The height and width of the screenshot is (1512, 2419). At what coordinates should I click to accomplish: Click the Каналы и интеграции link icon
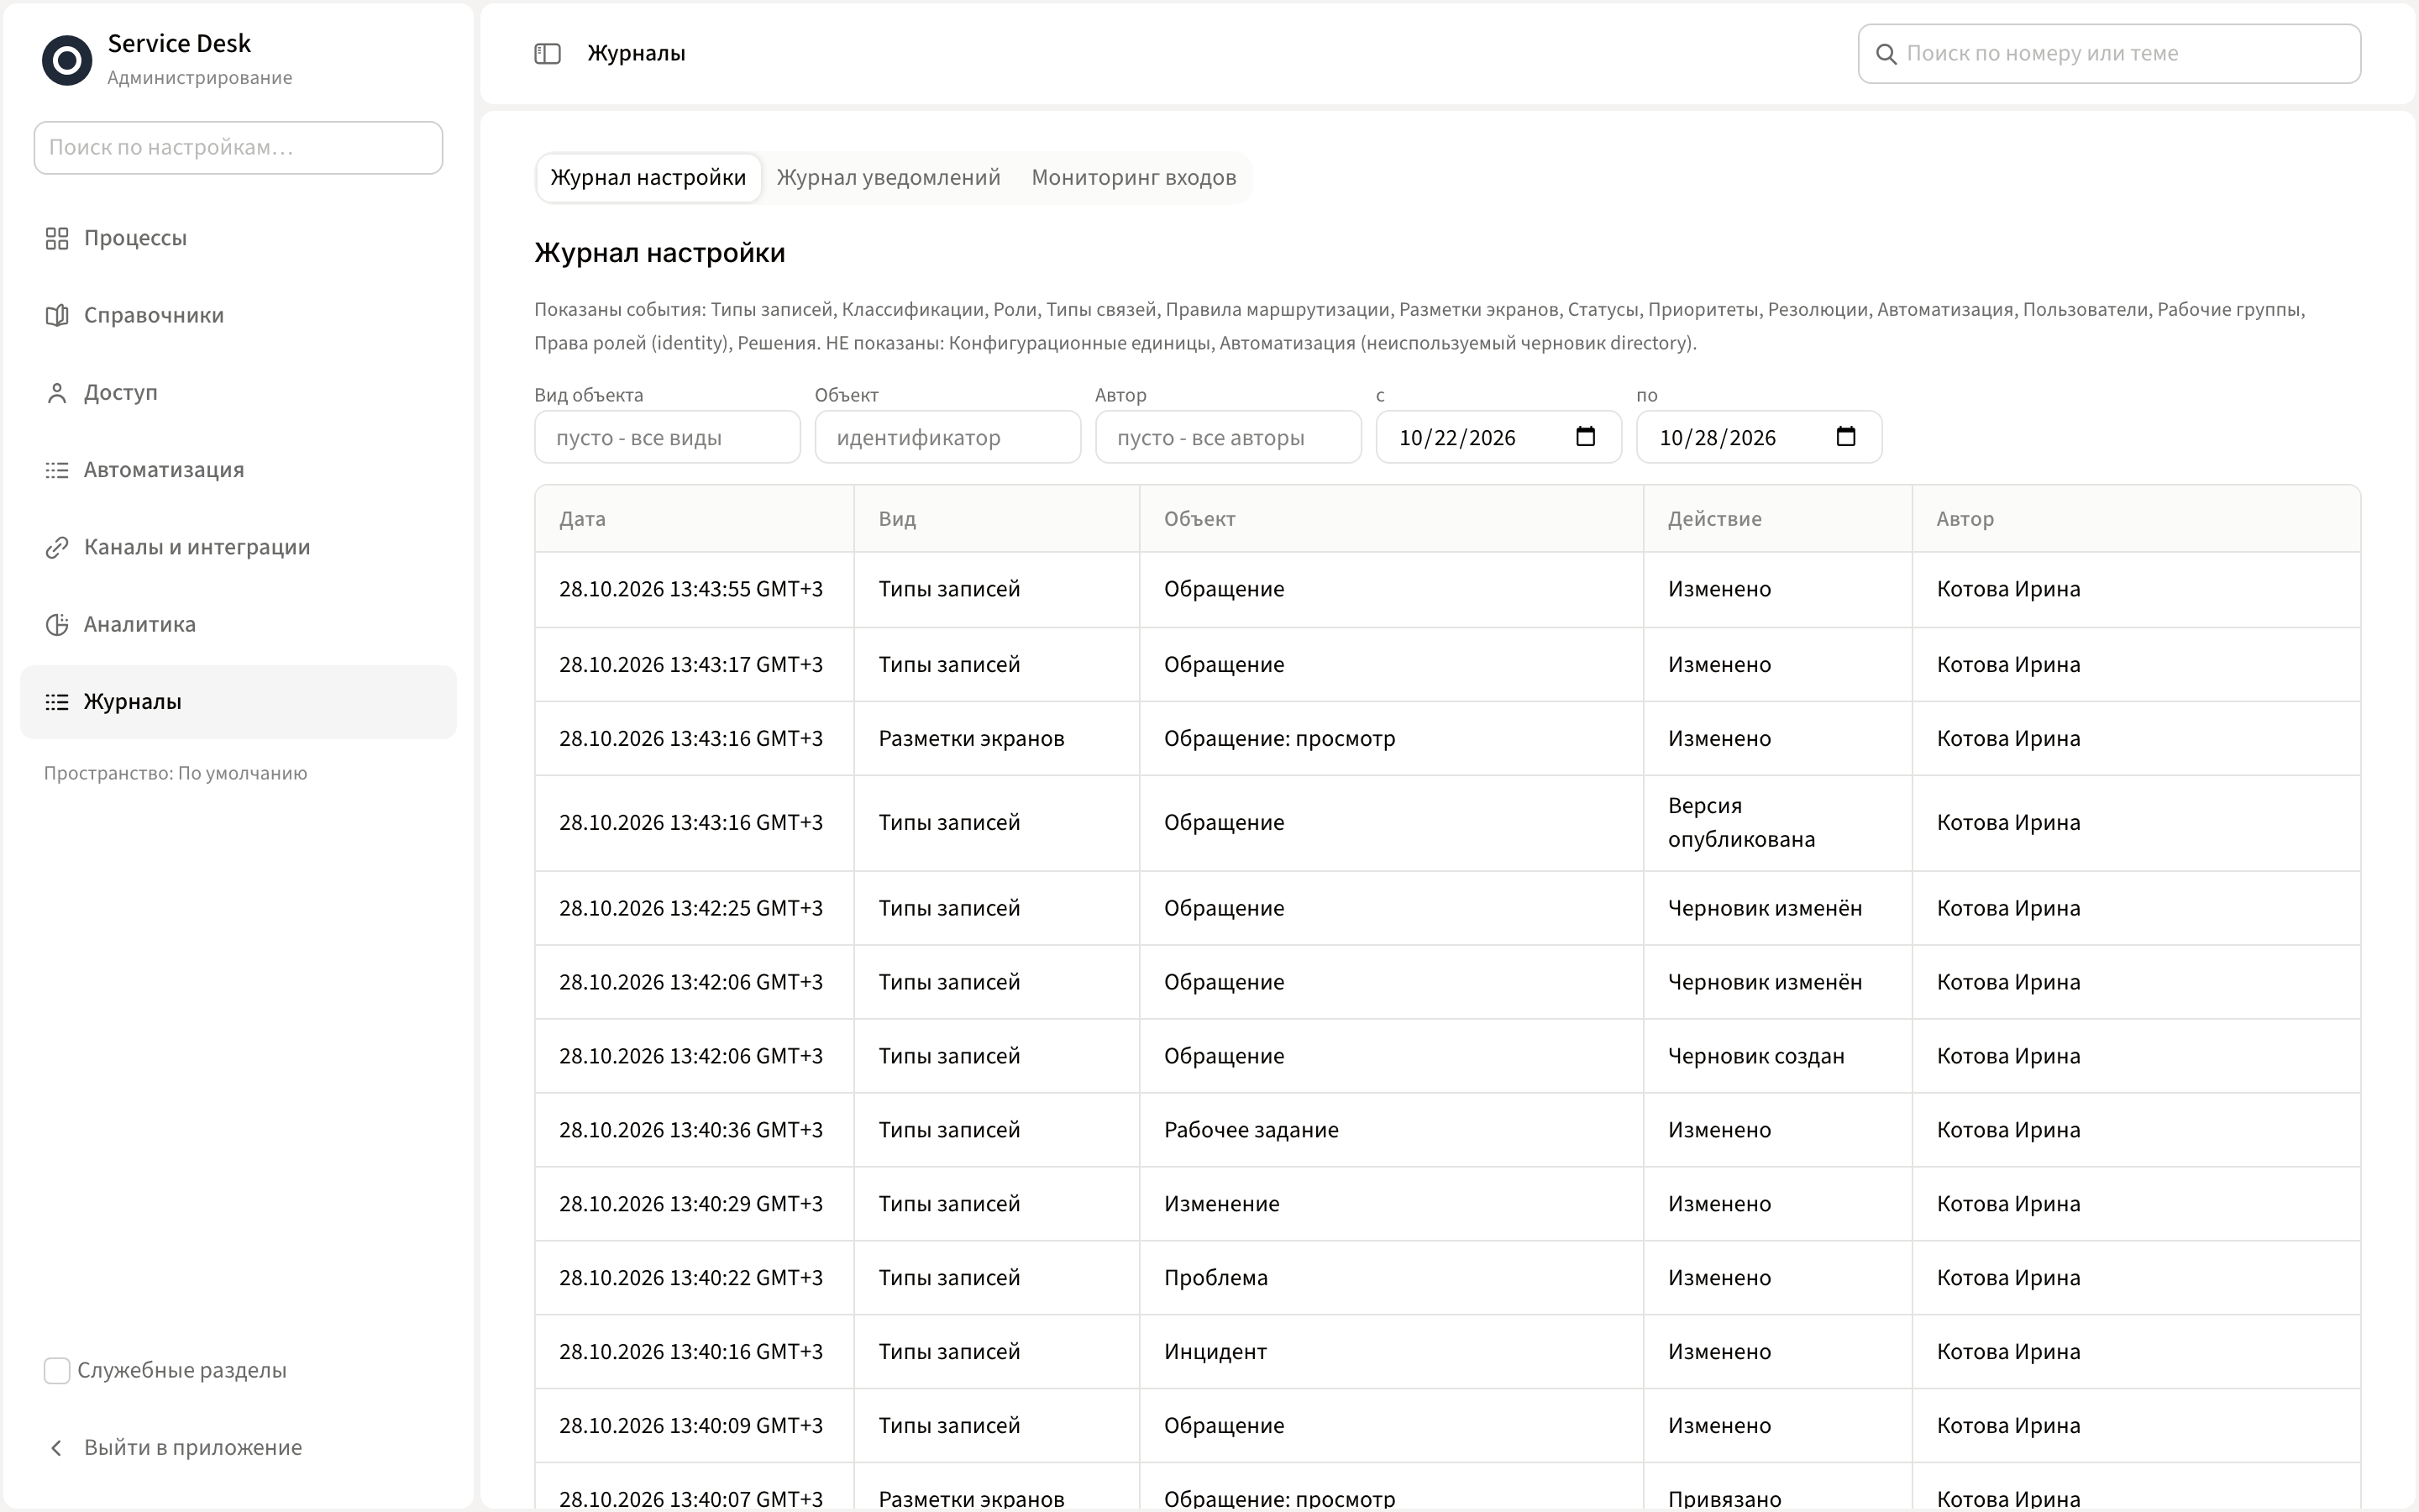click(57, 547)
